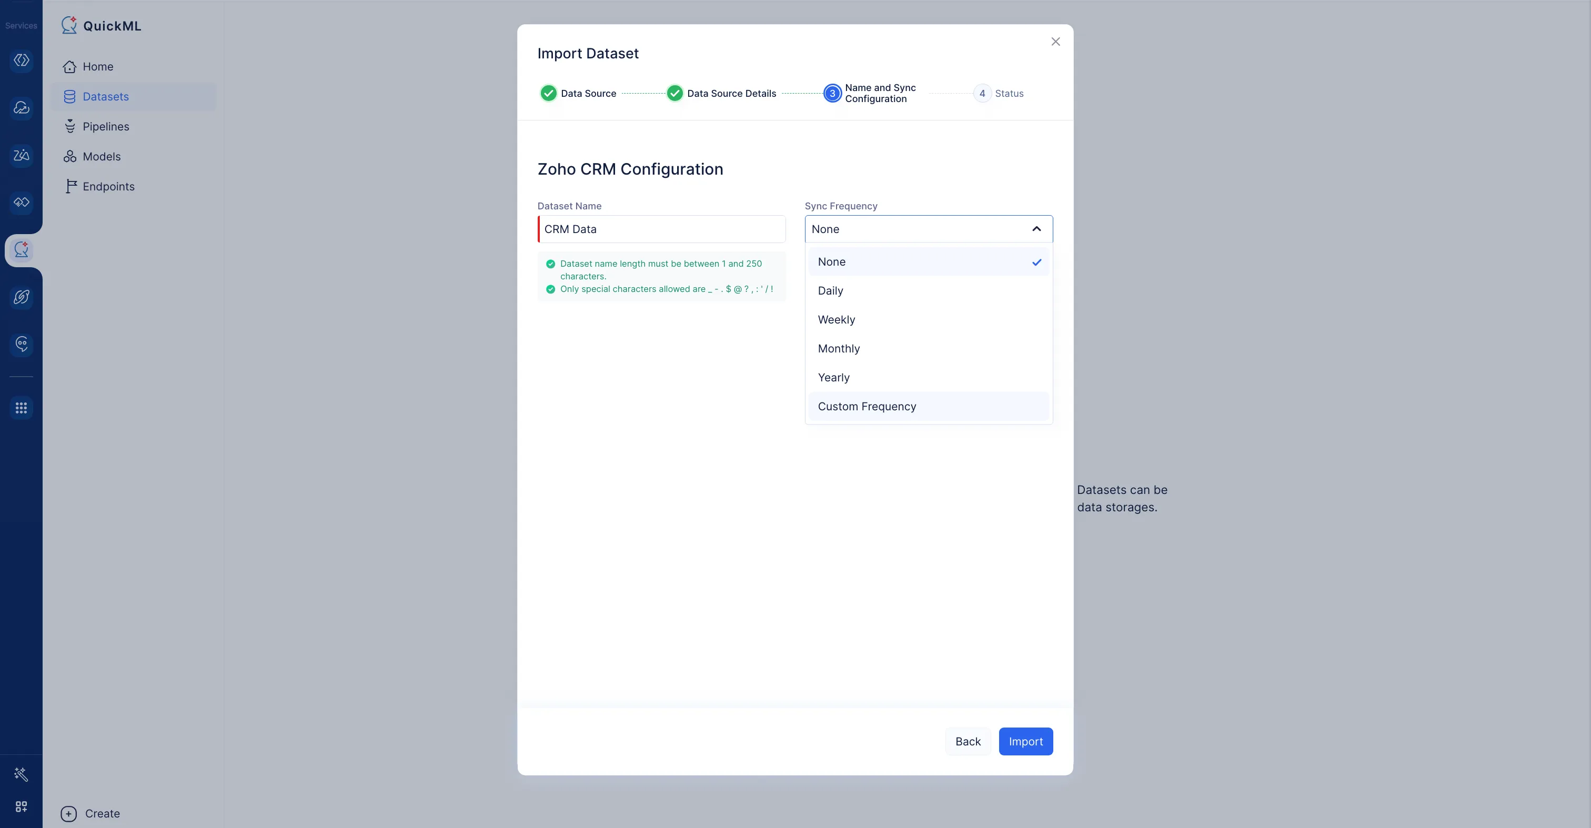
Task: Click the name length validation message
Action: tap(661, 270)
